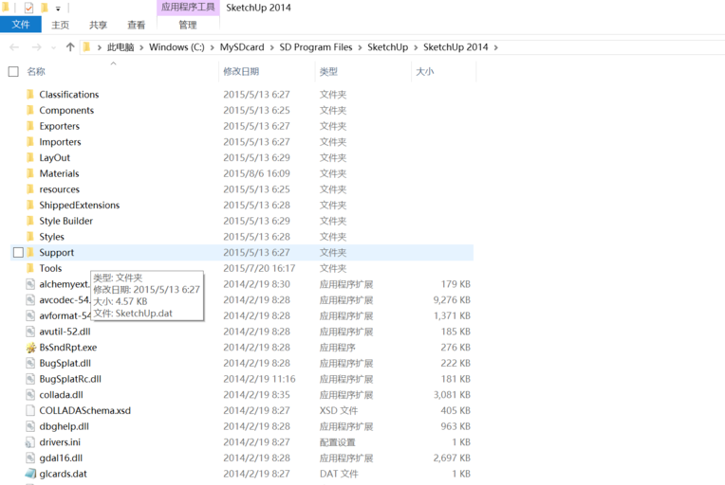Select the BsSndRpt.exe application icon
725x485 pixels.
coord(30,348)
